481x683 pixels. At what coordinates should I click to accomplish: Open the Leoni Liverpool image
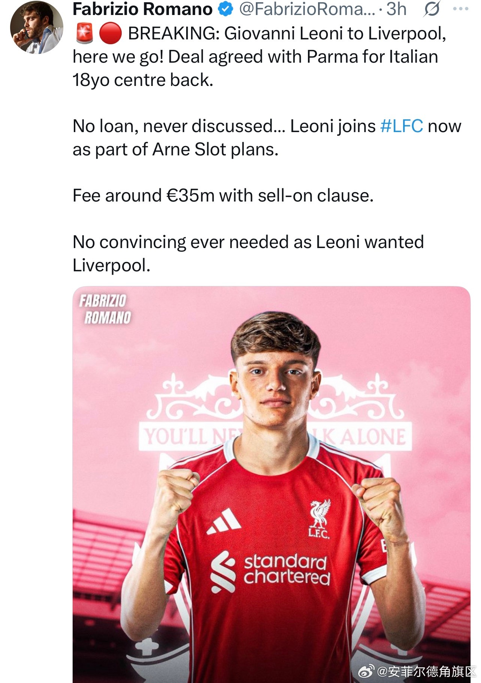[x=271, y=484]
